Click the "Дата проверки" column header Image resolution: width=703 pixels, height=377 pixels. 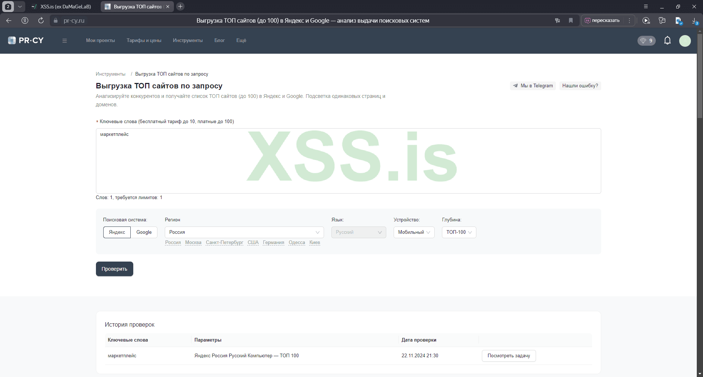point(419,340)
